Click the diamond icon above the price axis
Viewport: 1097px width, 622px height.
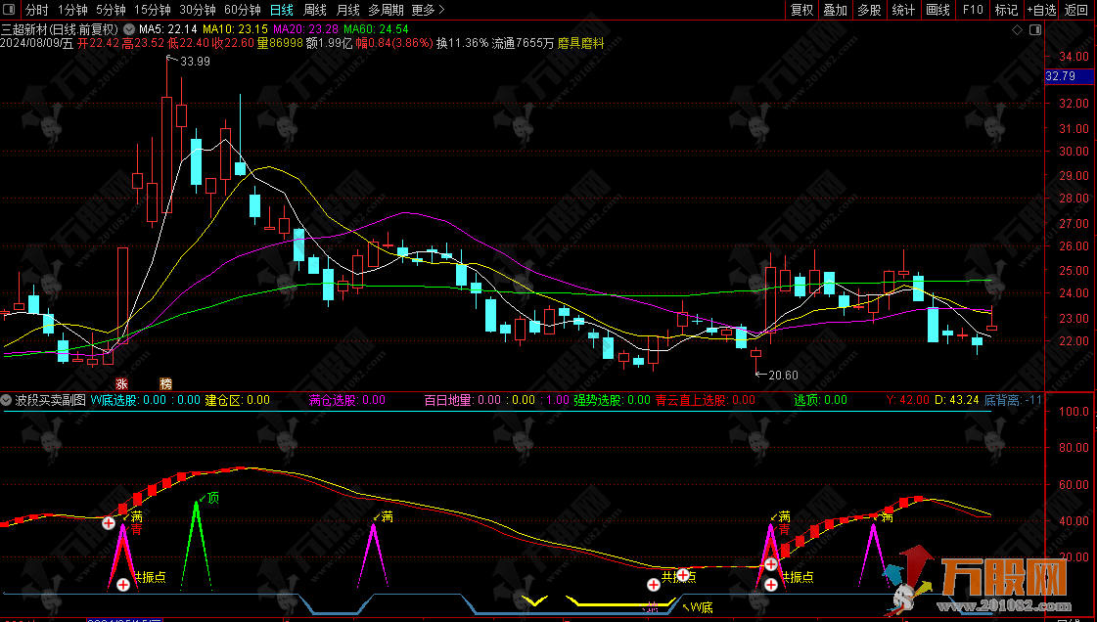click(x=1017, y=30)
